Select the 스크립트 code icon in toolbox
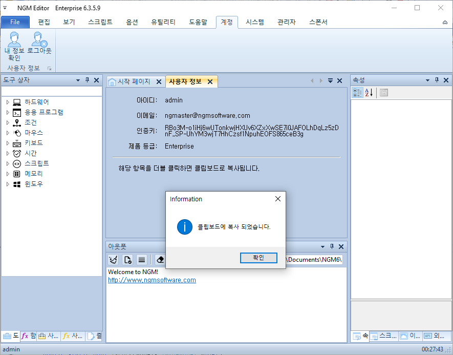453x355 pixels. 17,164
